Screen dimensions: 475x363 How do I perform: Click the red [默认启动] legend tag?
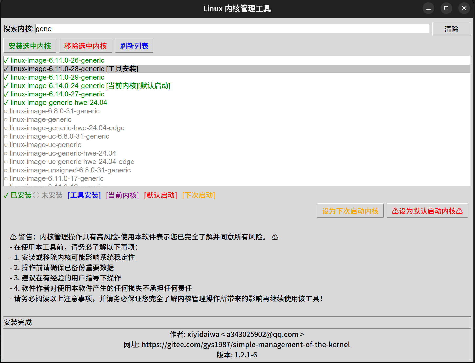click(x=161, y=195)
